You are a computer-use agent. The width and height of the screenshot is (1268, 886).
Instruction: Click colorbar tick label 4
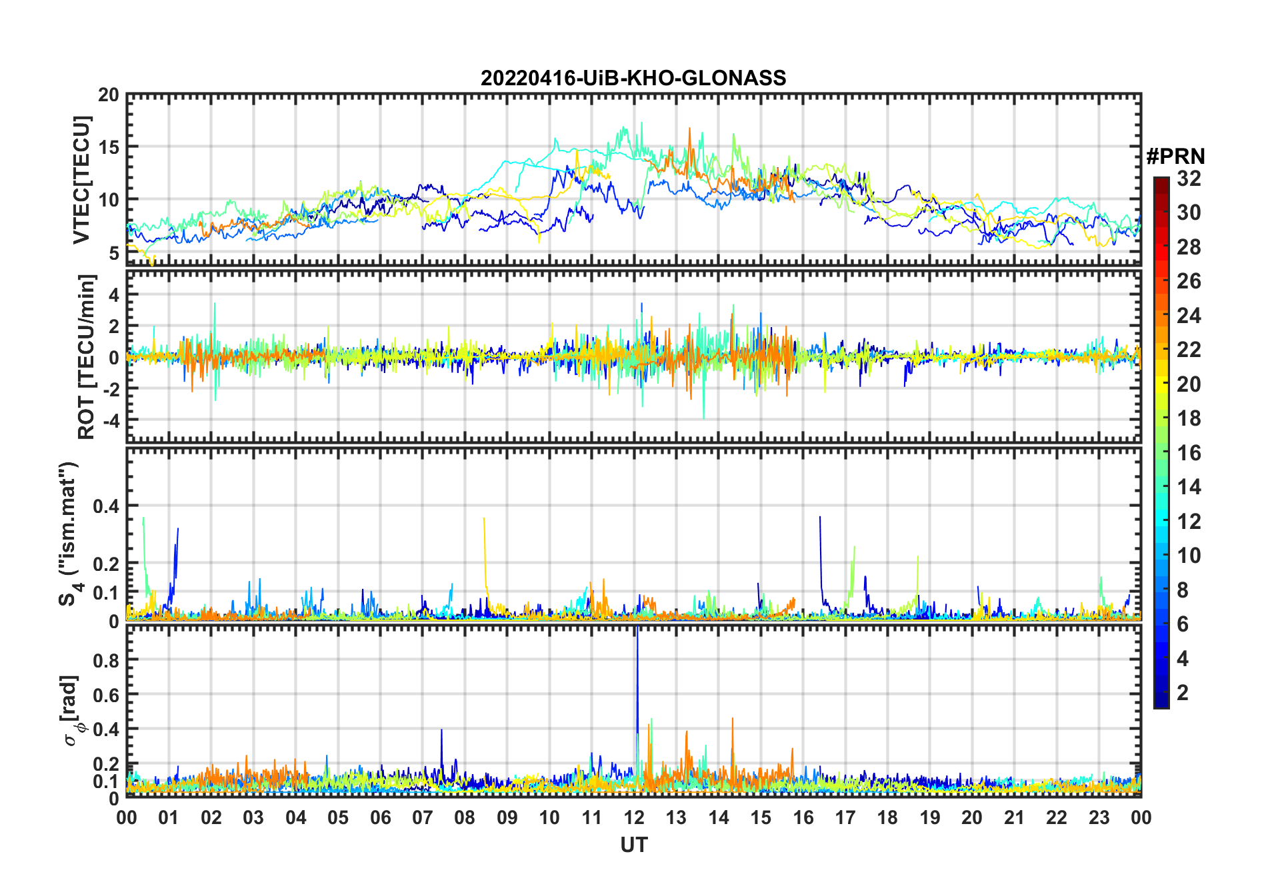click(1183, 659)
